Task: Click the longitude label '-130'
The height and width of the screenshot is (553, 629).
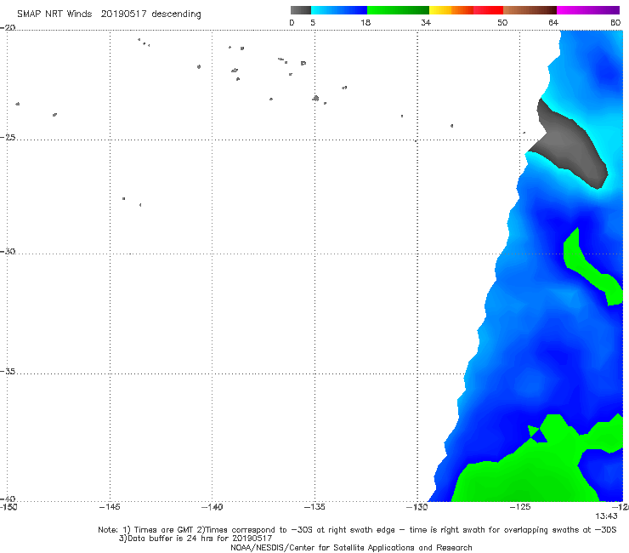Action: (417, 507)
